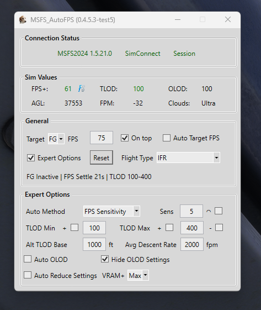Screen dimensions: 261x310
Task: Enable Auto Target FPS checkbox
Action: pyautogui.click(x=167, y=138)
